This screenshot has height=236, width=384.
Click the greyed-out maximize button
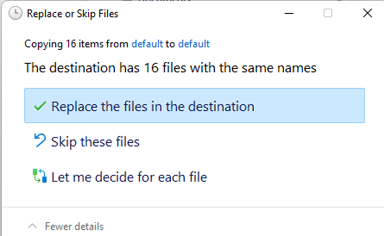[x=328, y=13]
